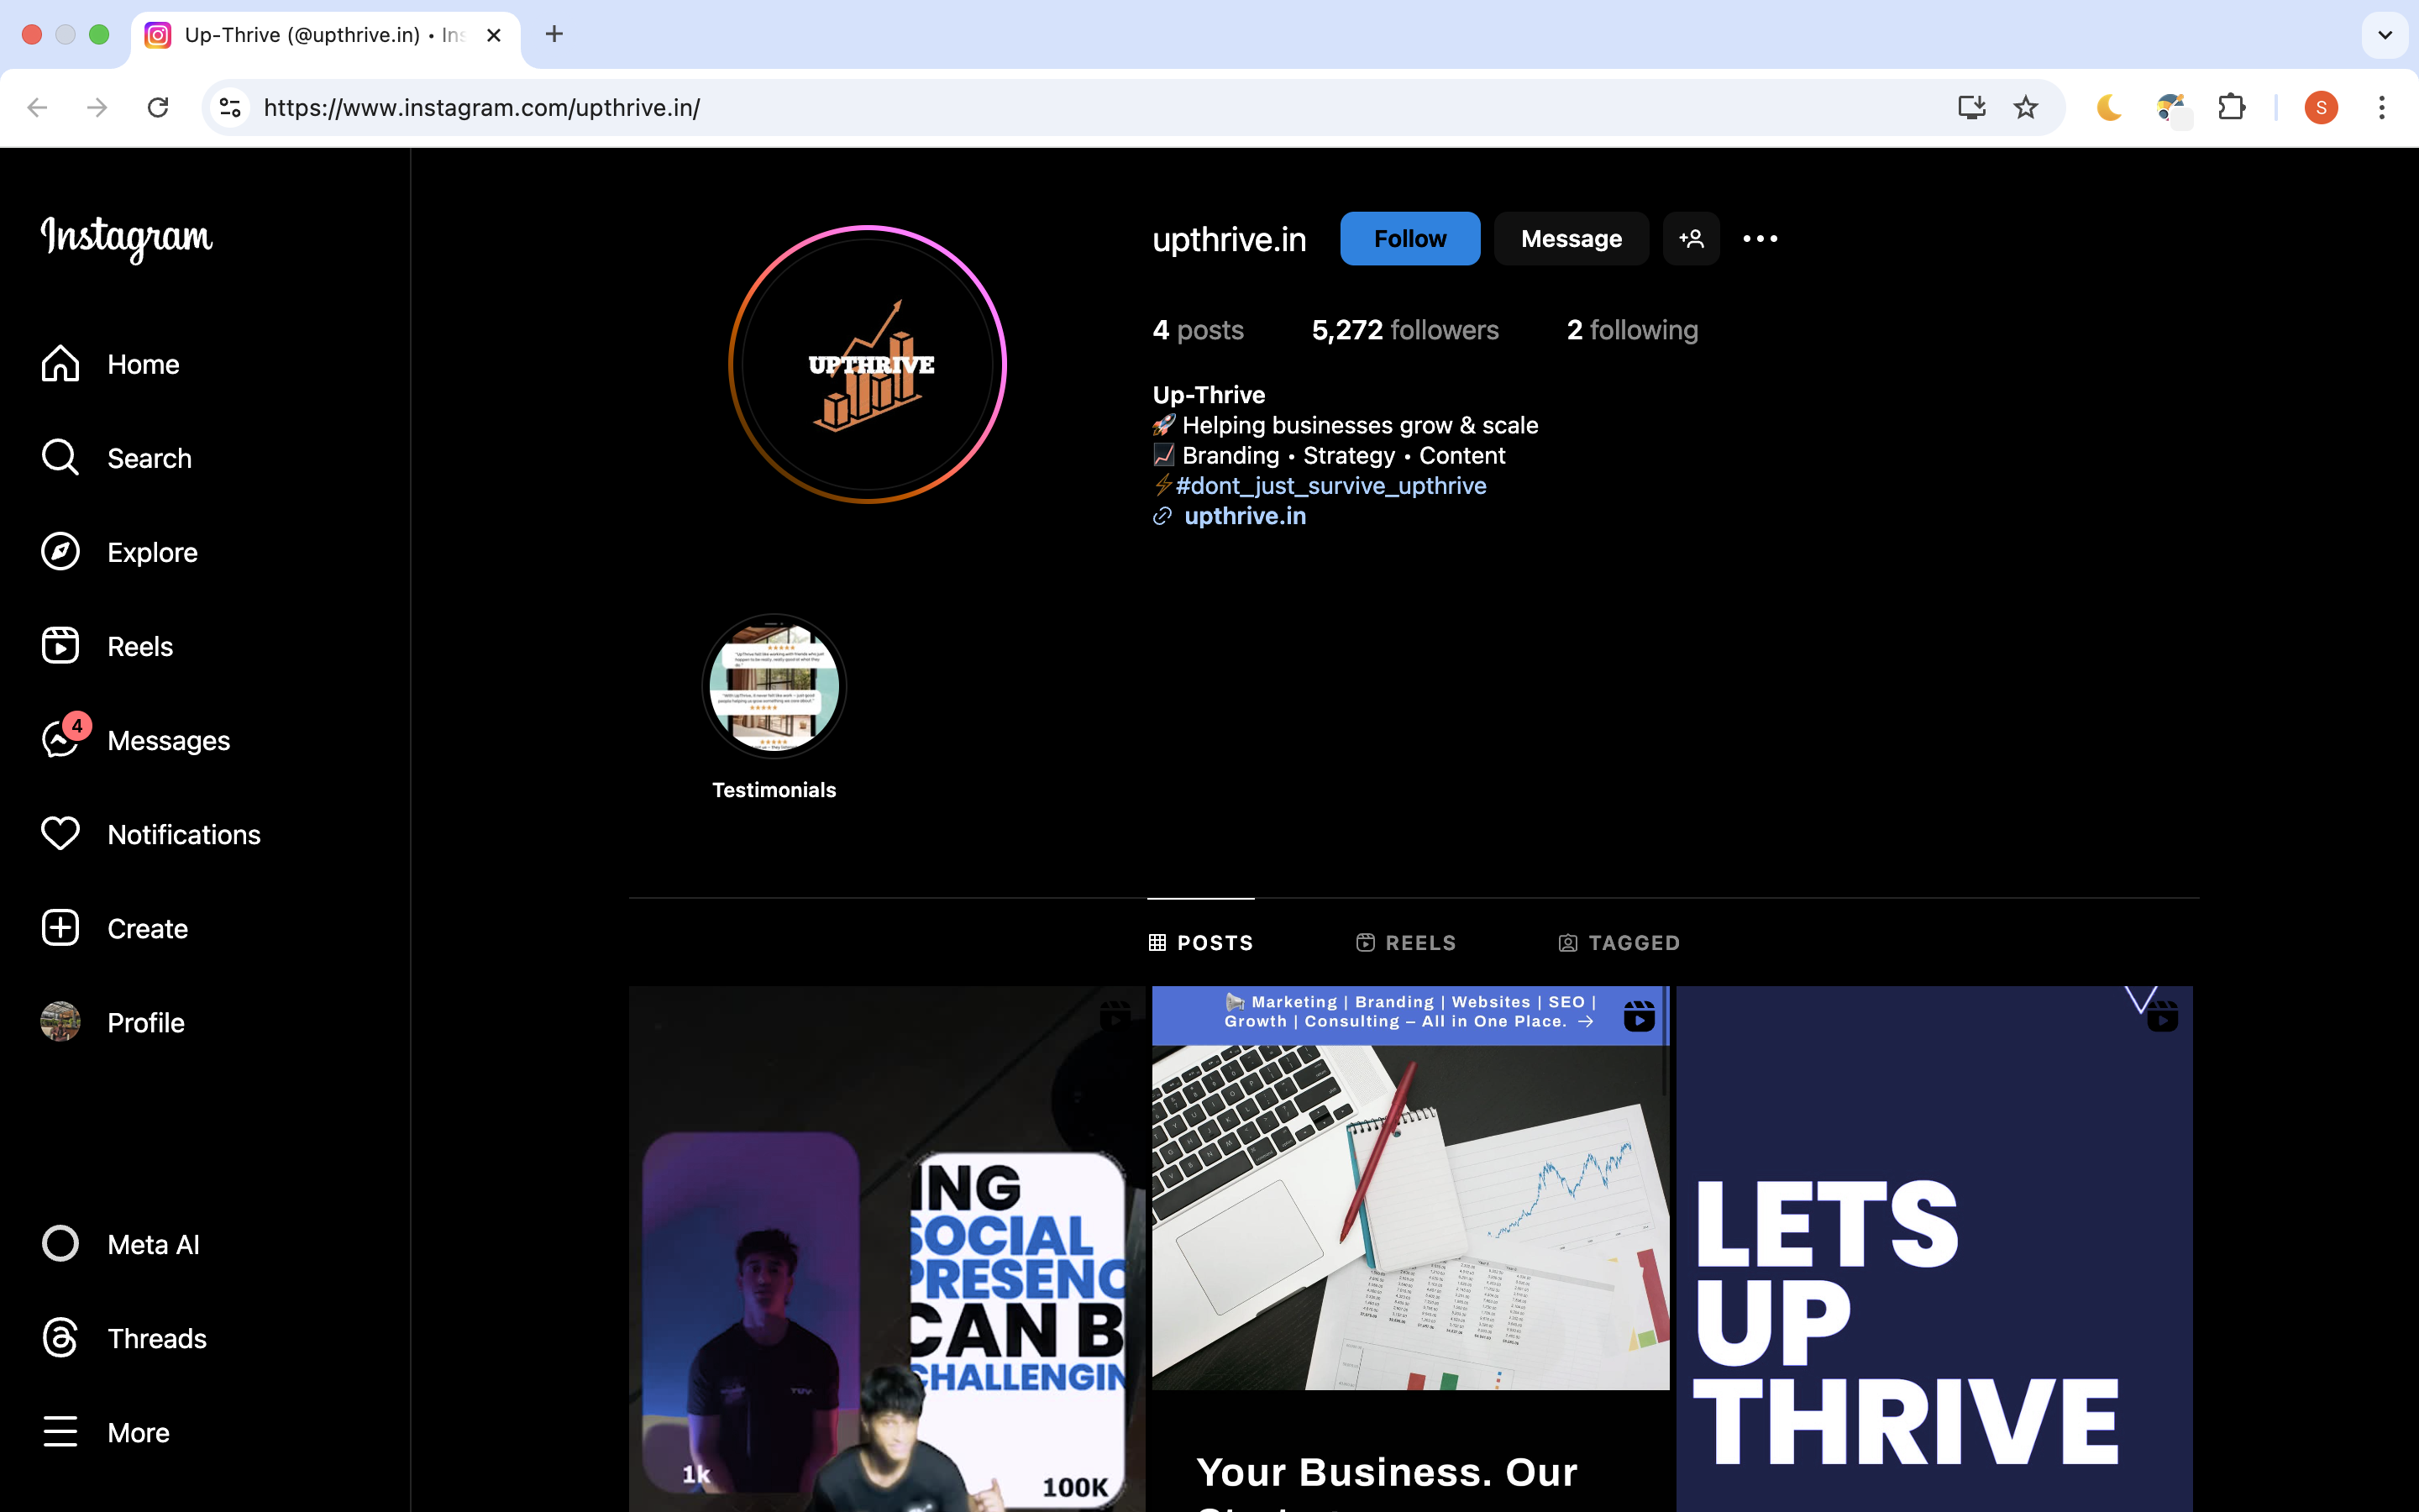2419x1512 pixels.
Task: Click the similar accounts add-person button
Action: (1692, 239)
